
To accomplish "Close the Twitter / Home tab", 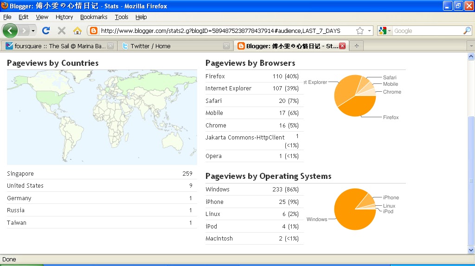I will [226, 46].
